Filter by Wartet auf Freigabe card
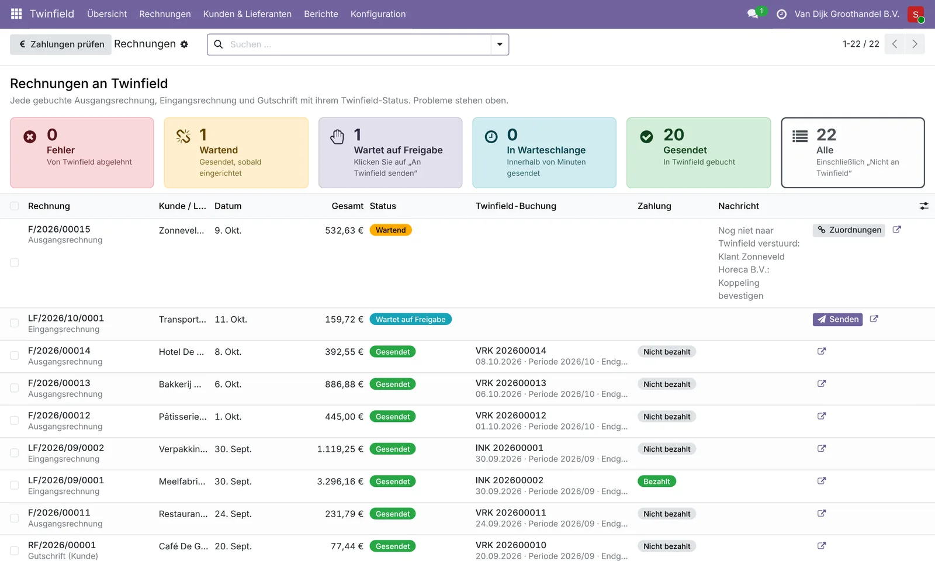This screenshot has height=561, width=935. point(390,153)
